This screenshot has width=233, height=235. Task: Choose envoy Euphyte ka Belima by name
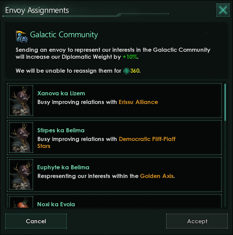coord(63,168)
